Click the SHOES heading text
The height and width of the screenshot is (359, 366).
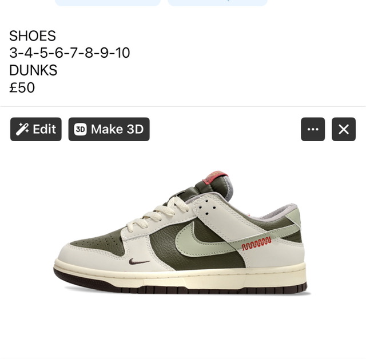[33, 35]
